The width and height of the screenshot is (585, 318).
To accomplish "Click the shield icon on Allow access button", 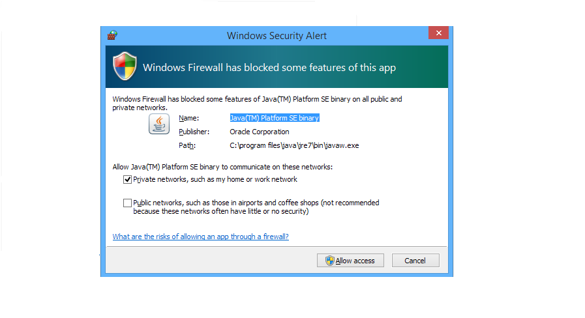I will click(330, 261).
